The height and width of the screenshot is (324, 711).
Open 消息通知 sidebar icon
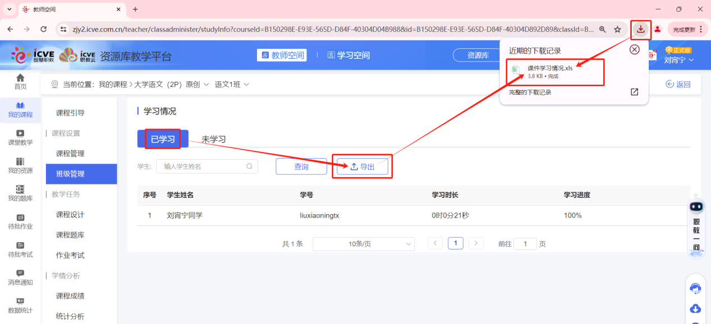20,277
